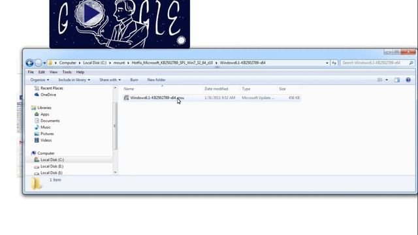Screen dimensions: 418x235
Task: Open the Edit menu
Action: pyautogui.click(x=41, y=72)
